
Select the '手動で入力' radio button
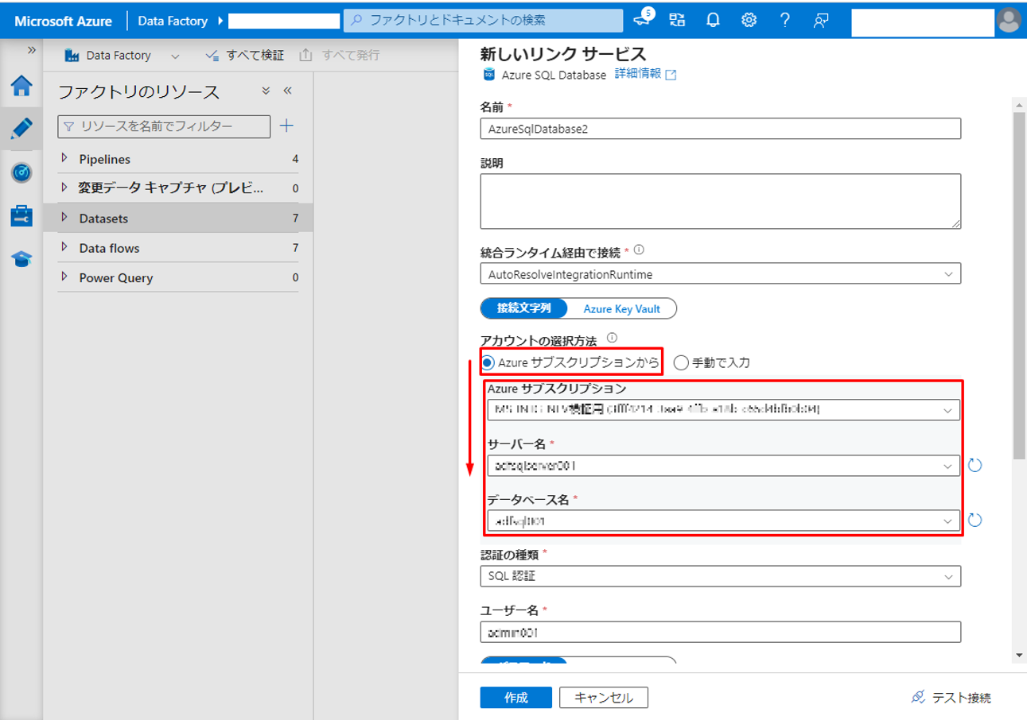click(x=681, y=363)
